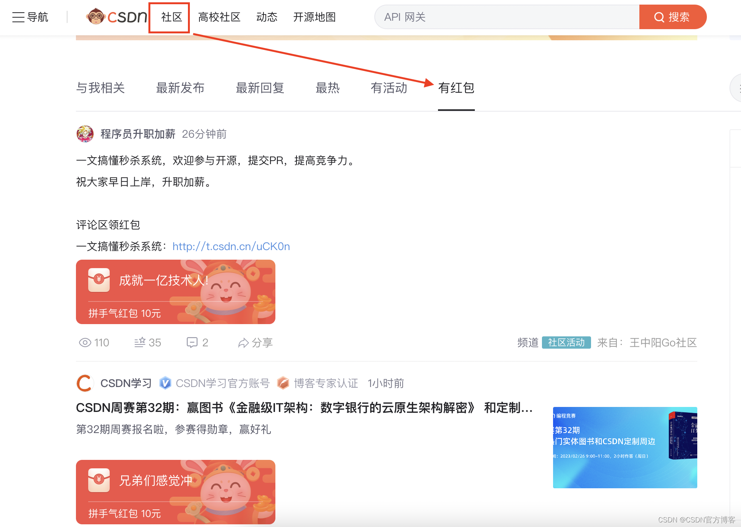Click the blue V official badge icon

[x=165, y=383]
